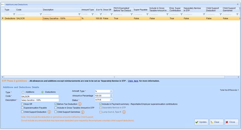Open filter icon for Once Off column
The height and width of the screenshot is (130, 241).
(x=112, y=14)
